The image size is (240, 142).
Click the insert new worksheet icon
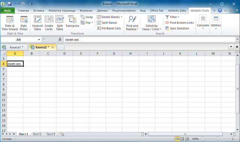coord(62,134)
